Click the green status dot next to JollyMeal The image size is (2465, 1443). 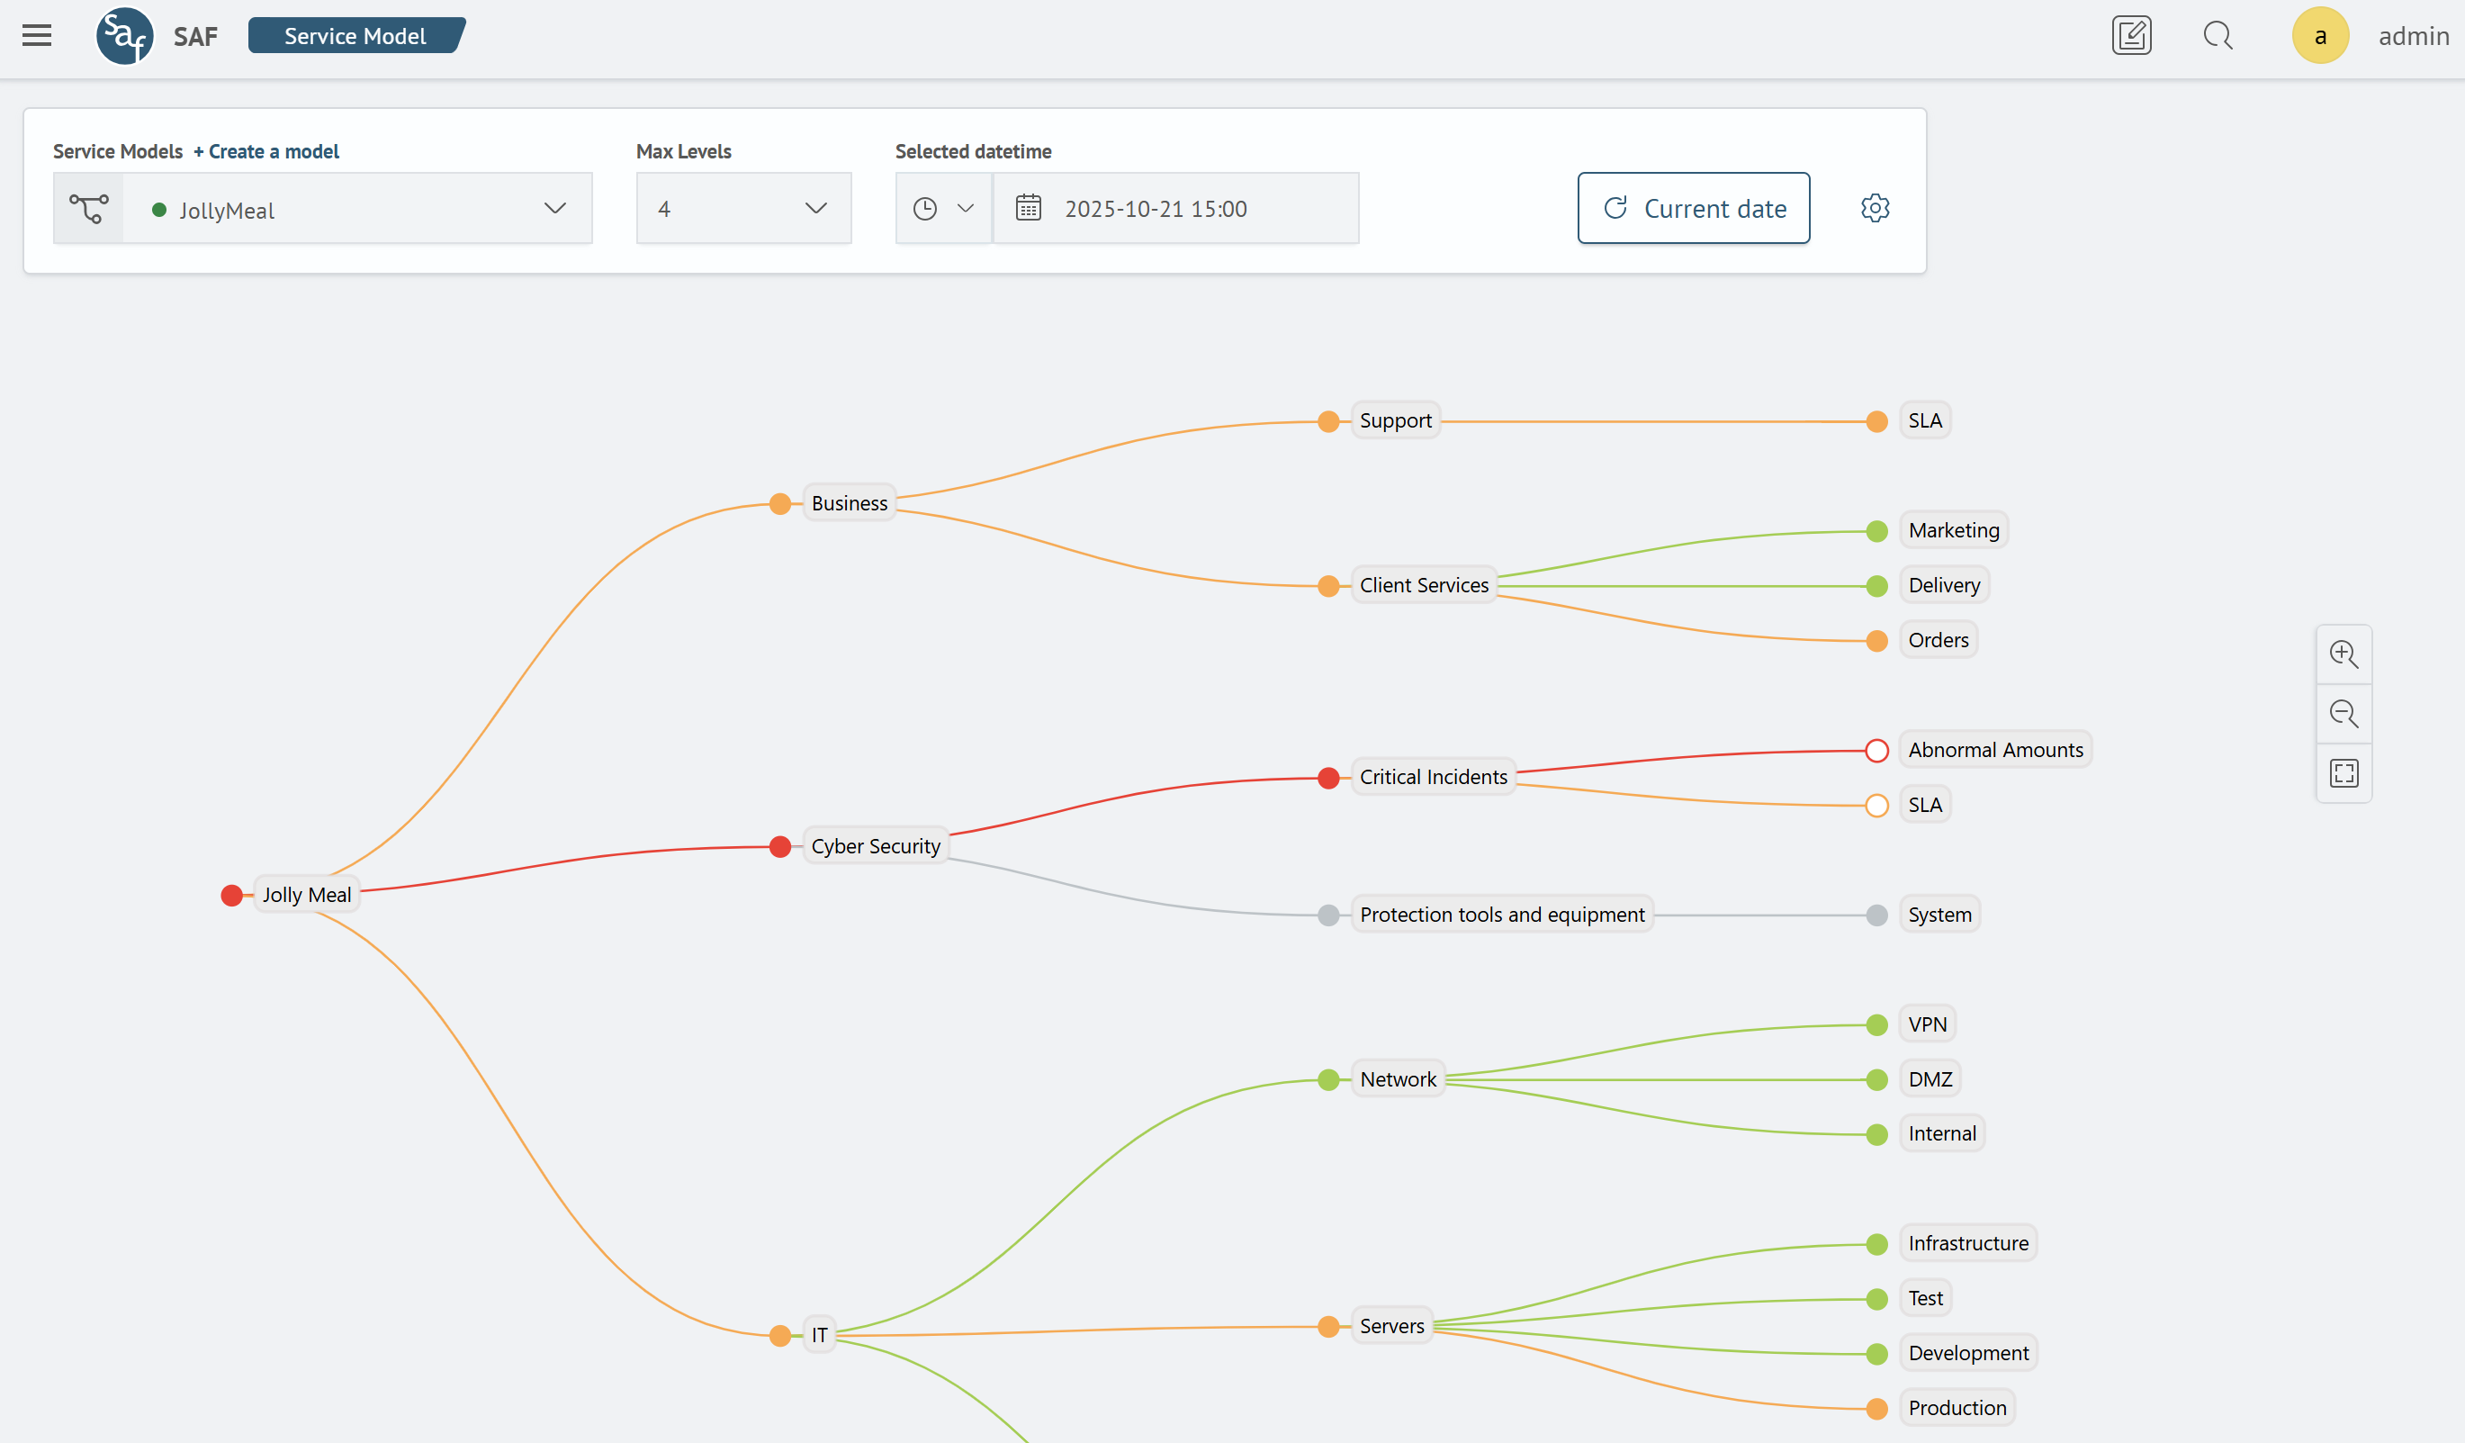point(159,210)
